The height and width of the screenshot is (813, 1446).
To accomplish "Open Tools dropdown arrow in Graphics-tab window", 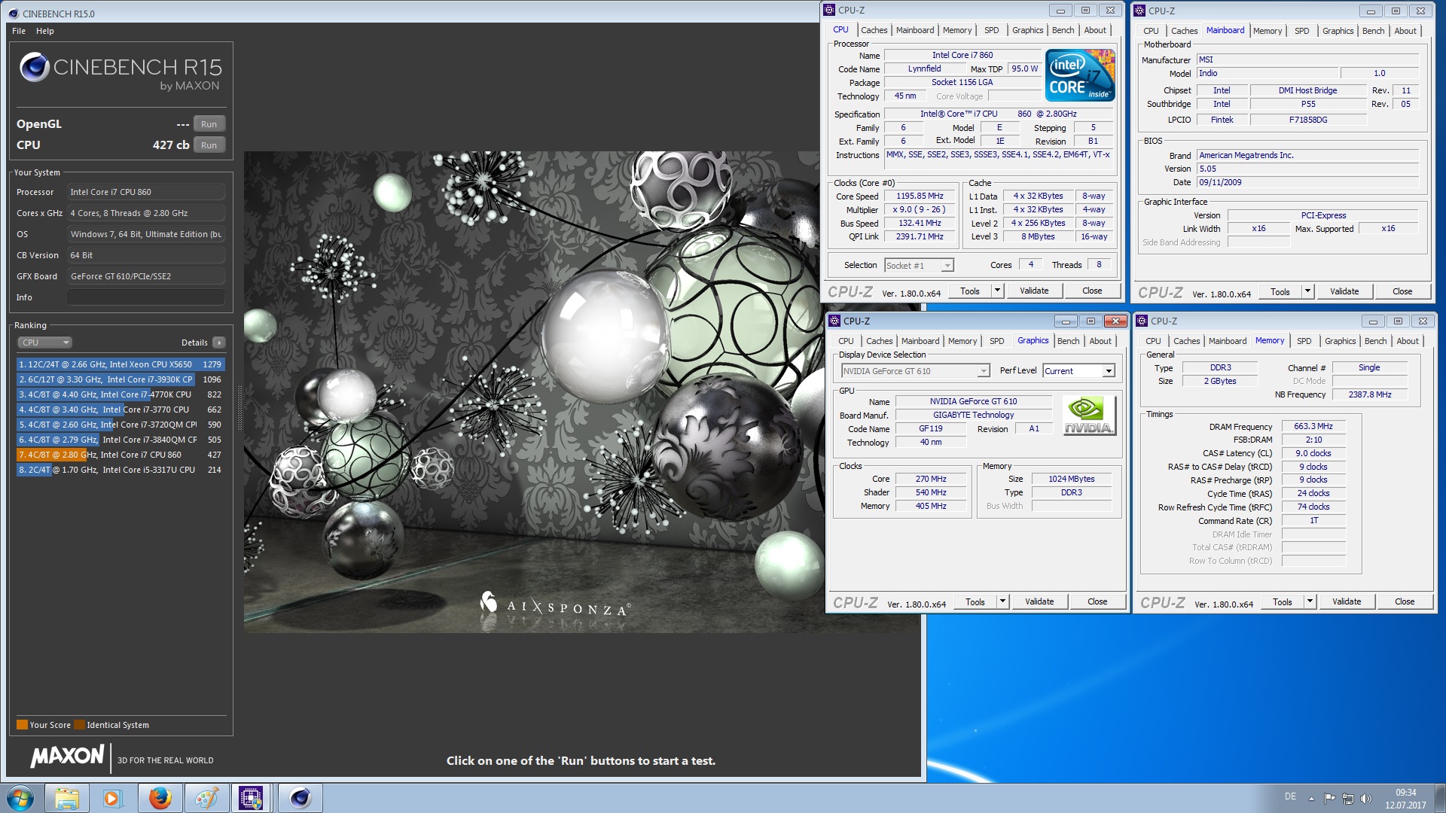I will pos(1002,601).
